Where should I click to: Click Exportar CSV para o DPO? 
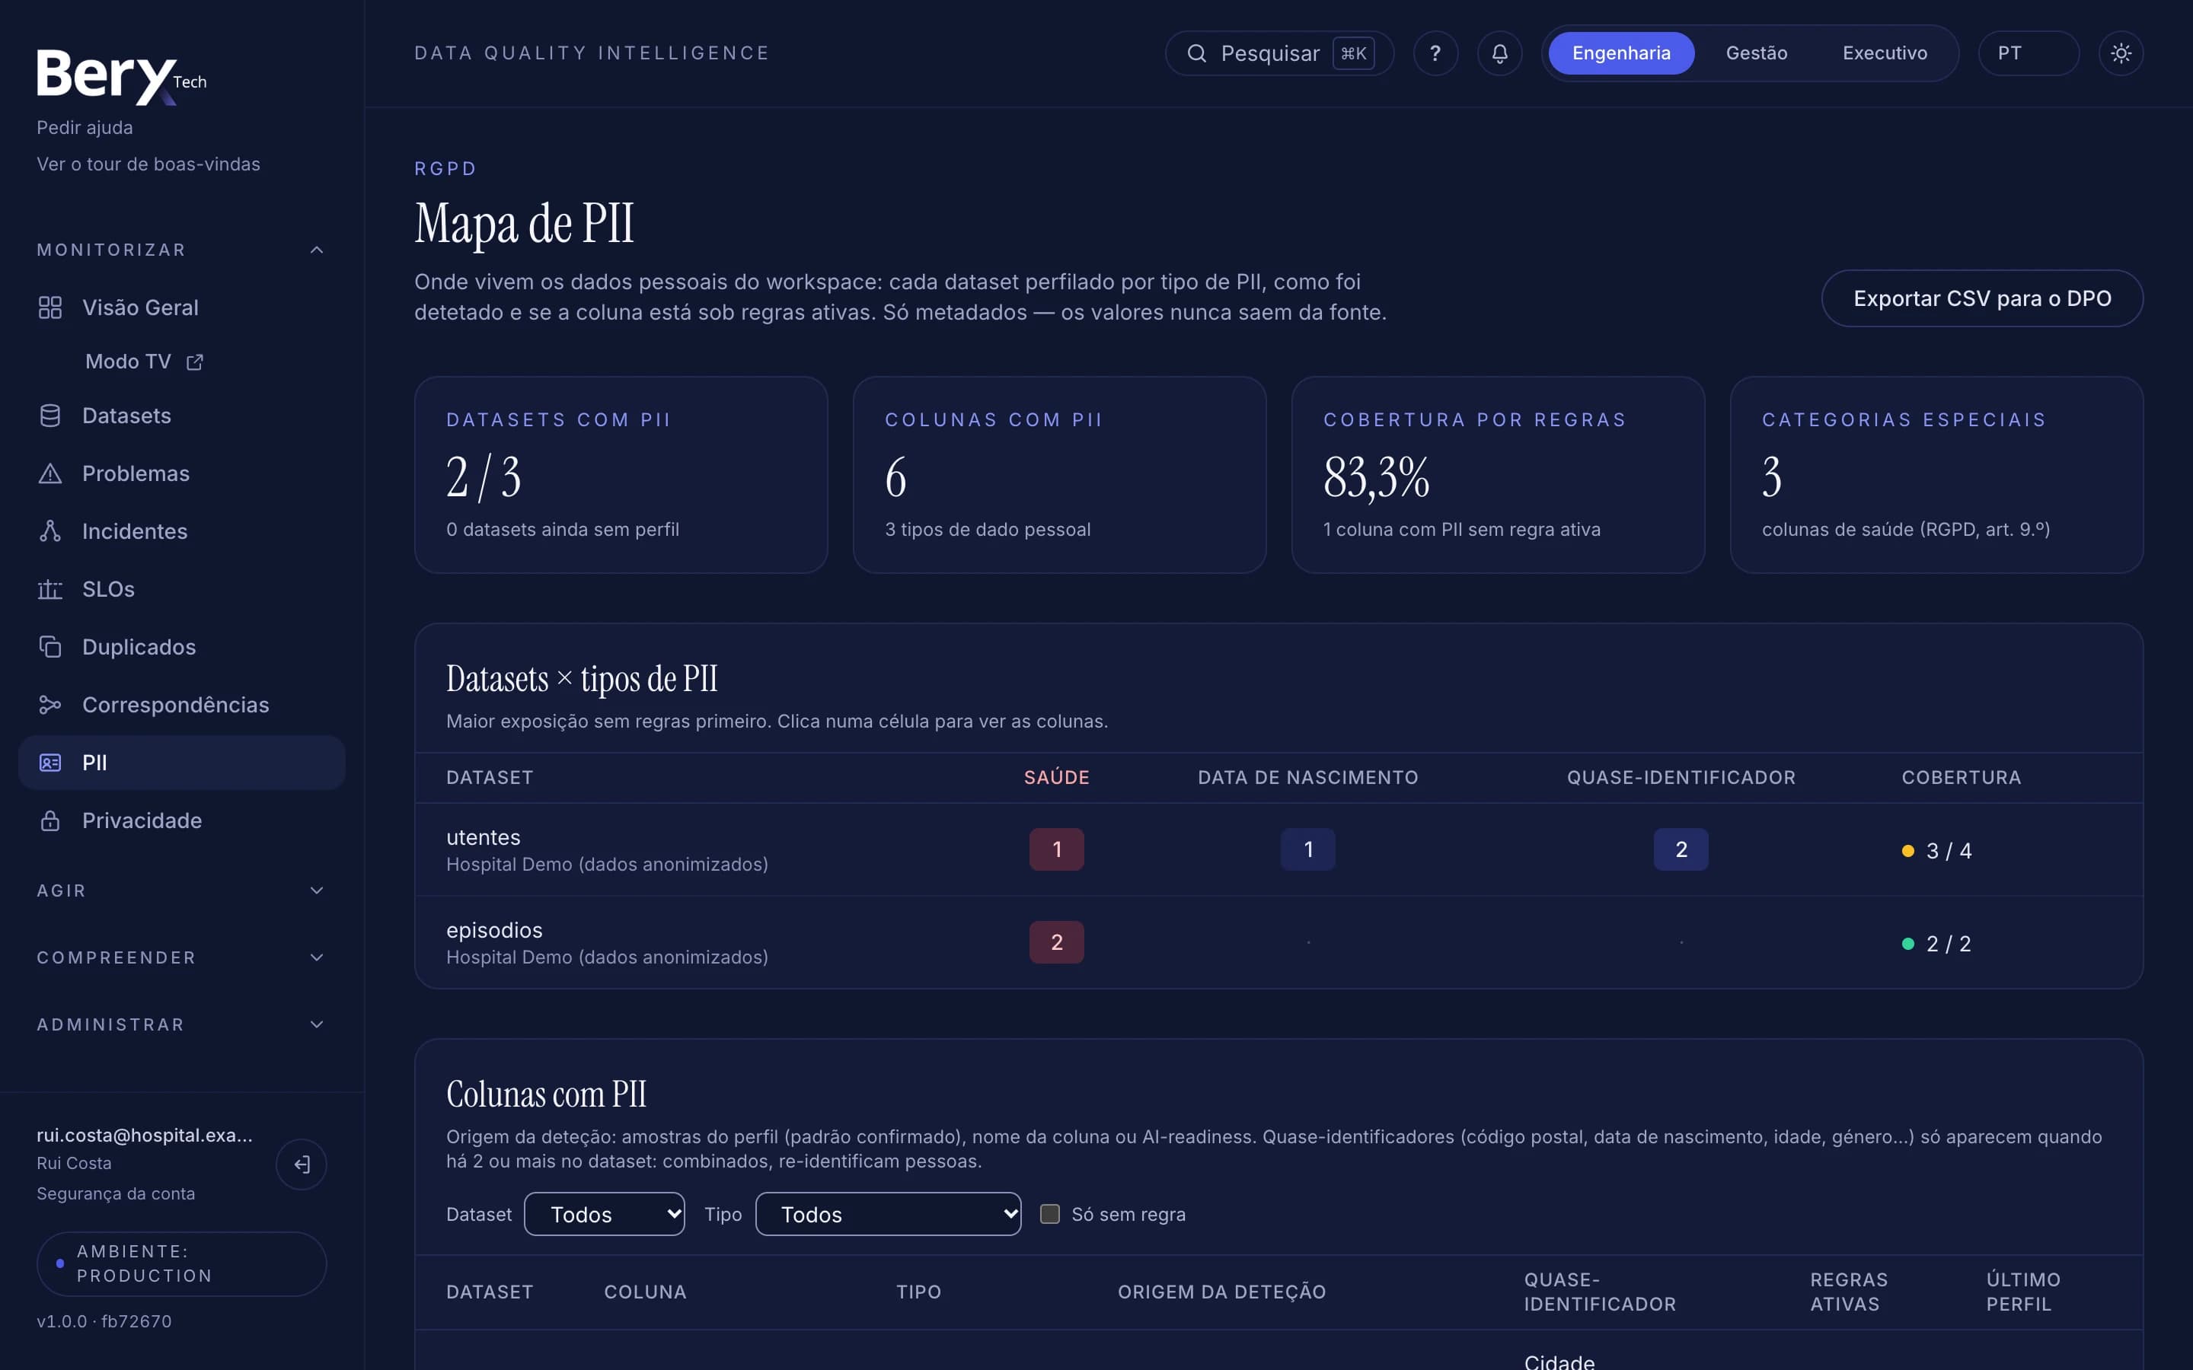point(1982,298)
